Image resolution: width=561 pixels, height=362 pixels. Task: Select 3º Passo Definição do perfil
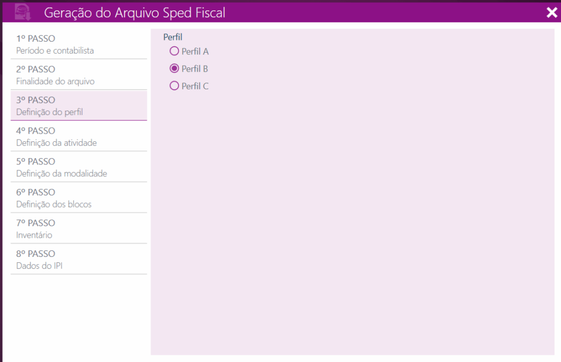pyautogui.click(x=78, y=106)
